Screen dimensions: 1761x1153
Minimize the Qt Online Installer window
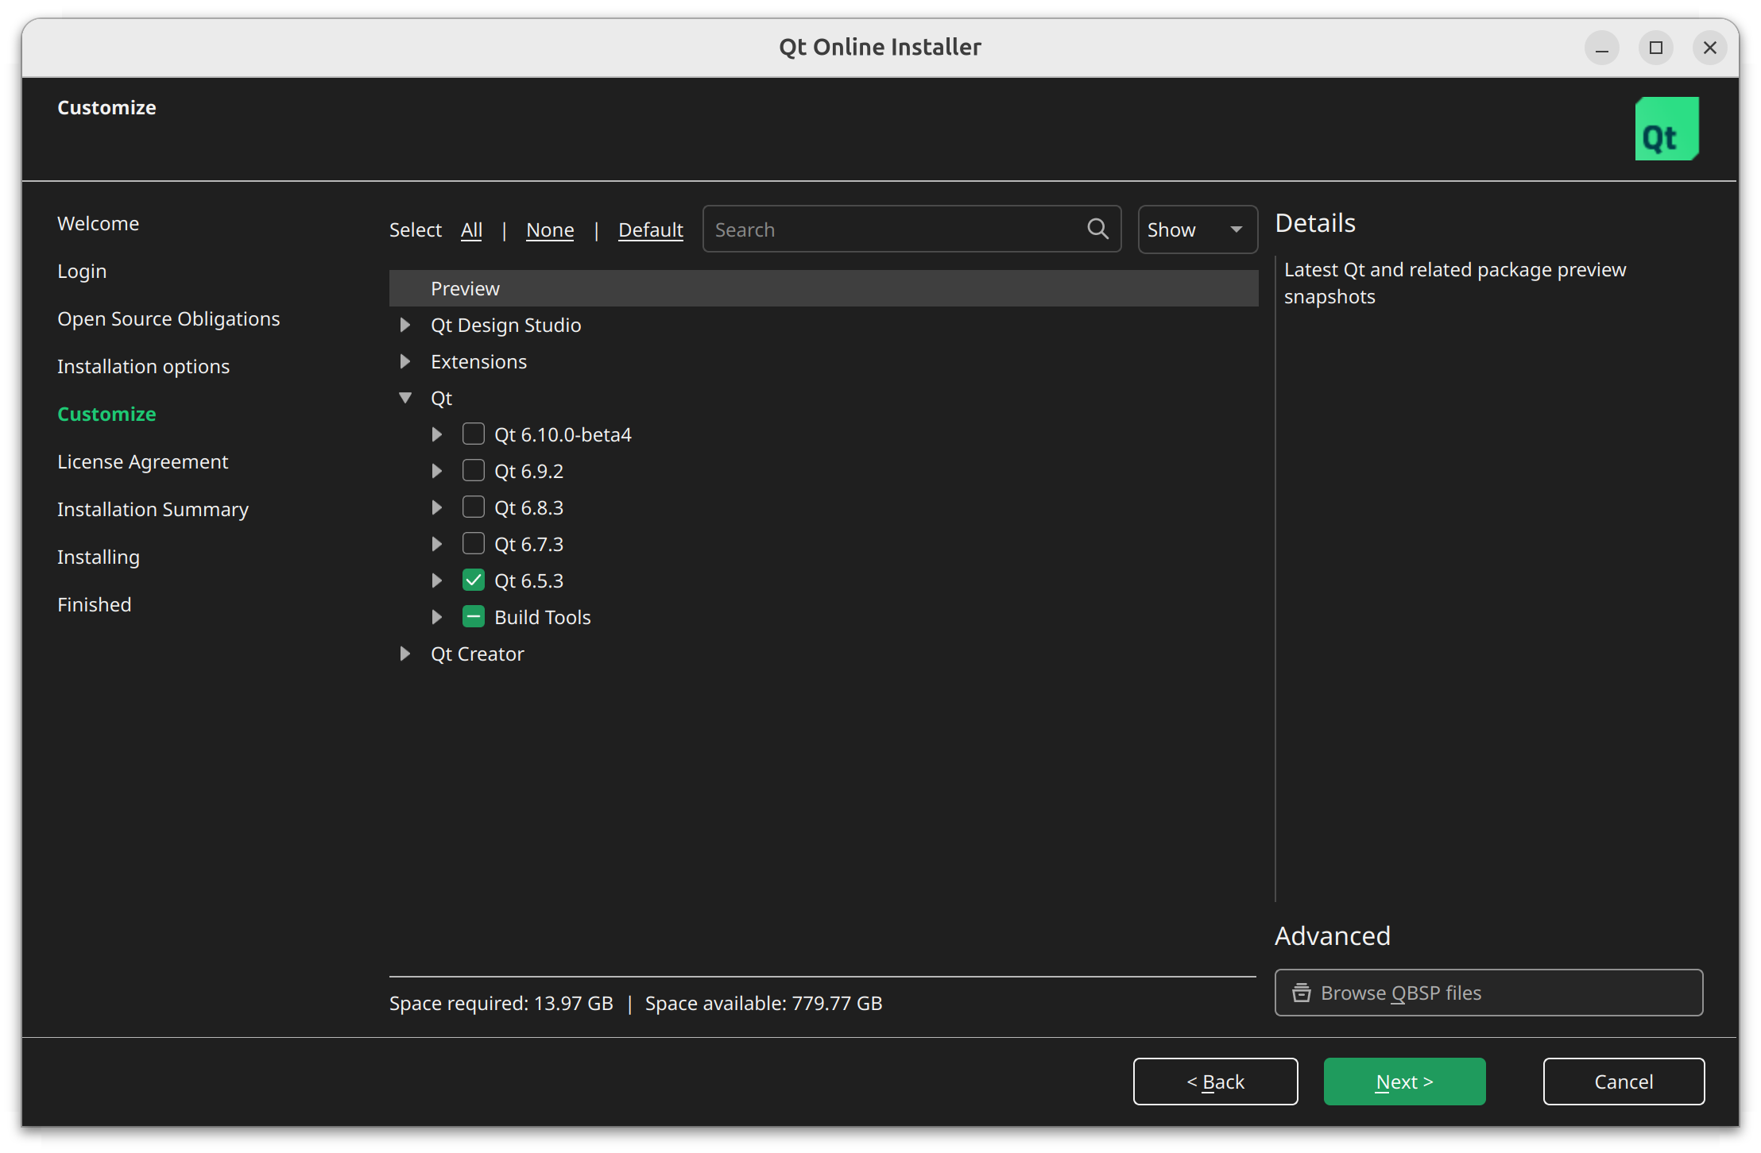click(1602, 48)
